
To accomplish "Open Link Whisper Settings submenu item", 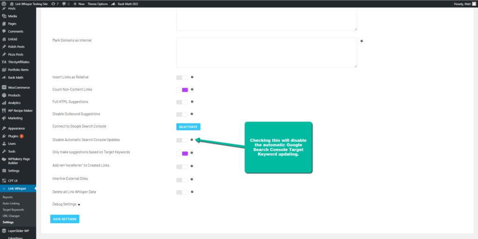I will pos(8,222).
